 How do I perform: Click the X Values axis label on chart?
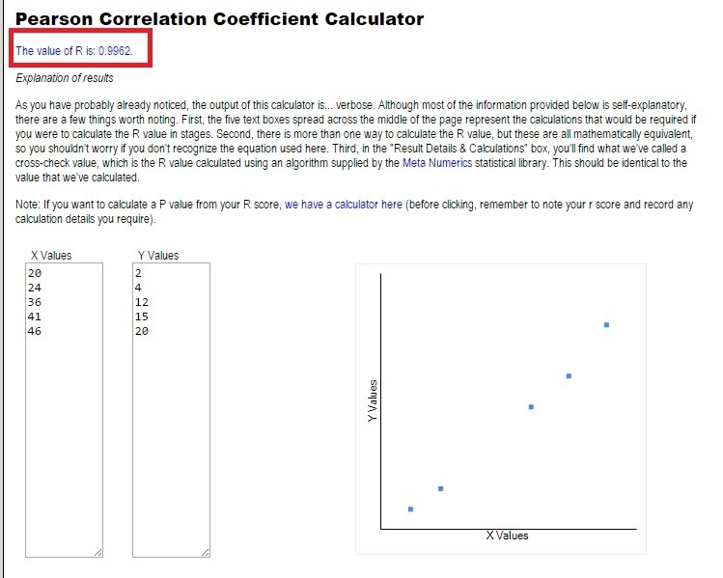(507, 536)
